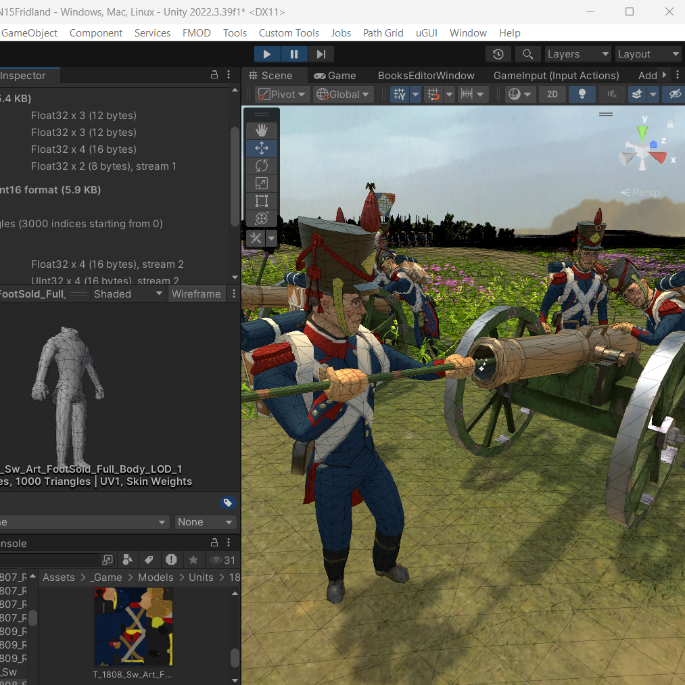Open the Layers dropdown
This screenshot has height=685, width=685.
[x=577, y=54]
